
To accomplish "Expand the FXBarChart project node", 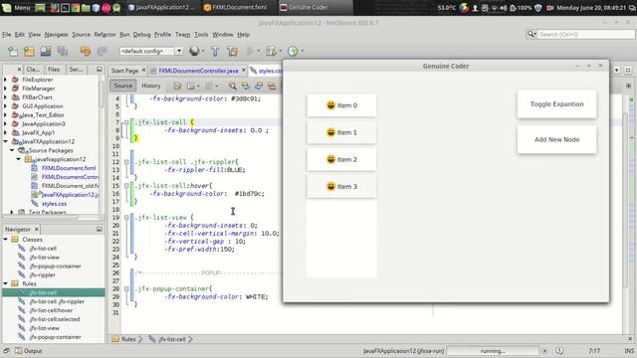I will click(x=5, y=97).
